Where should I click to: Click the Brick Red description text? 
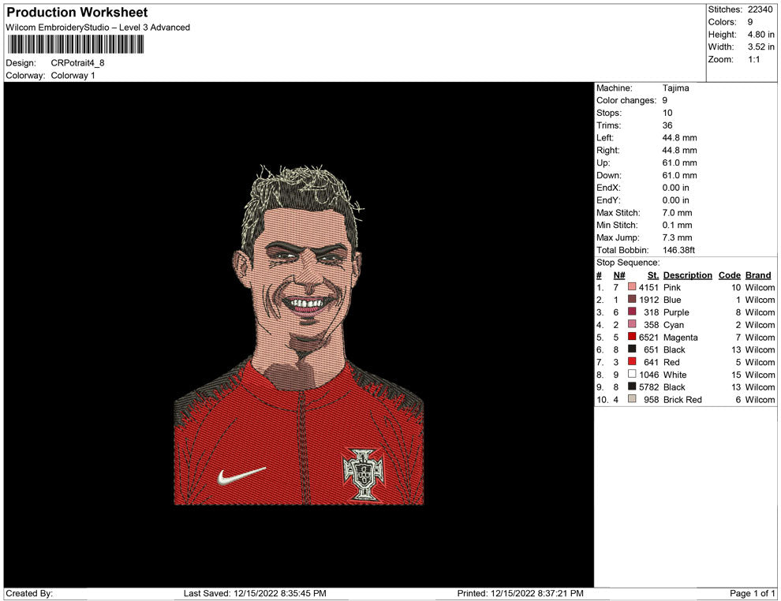pyautogui.click(x=682, y=399)
